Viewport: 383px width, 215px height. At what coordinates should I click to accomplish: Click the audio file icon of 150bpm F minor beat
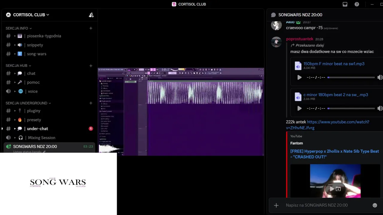298,66
